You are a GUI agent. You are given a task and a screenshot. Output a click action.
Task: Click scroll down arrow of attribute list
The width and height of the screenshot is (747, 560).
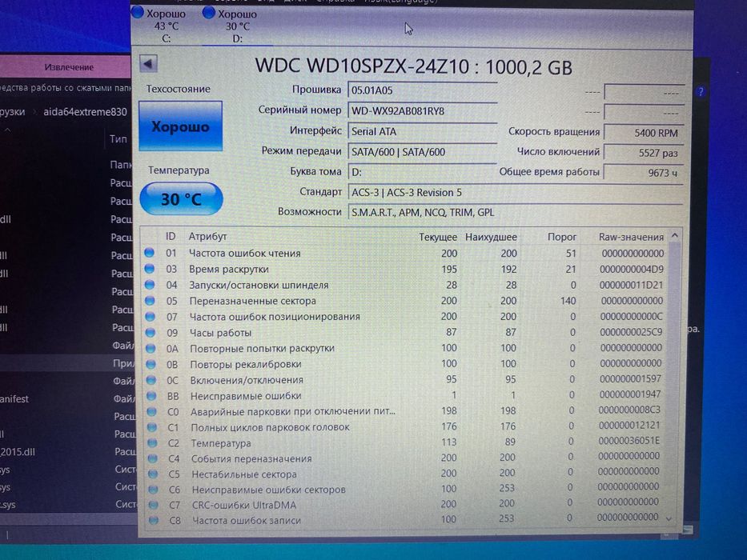click(x=669, y=518)
